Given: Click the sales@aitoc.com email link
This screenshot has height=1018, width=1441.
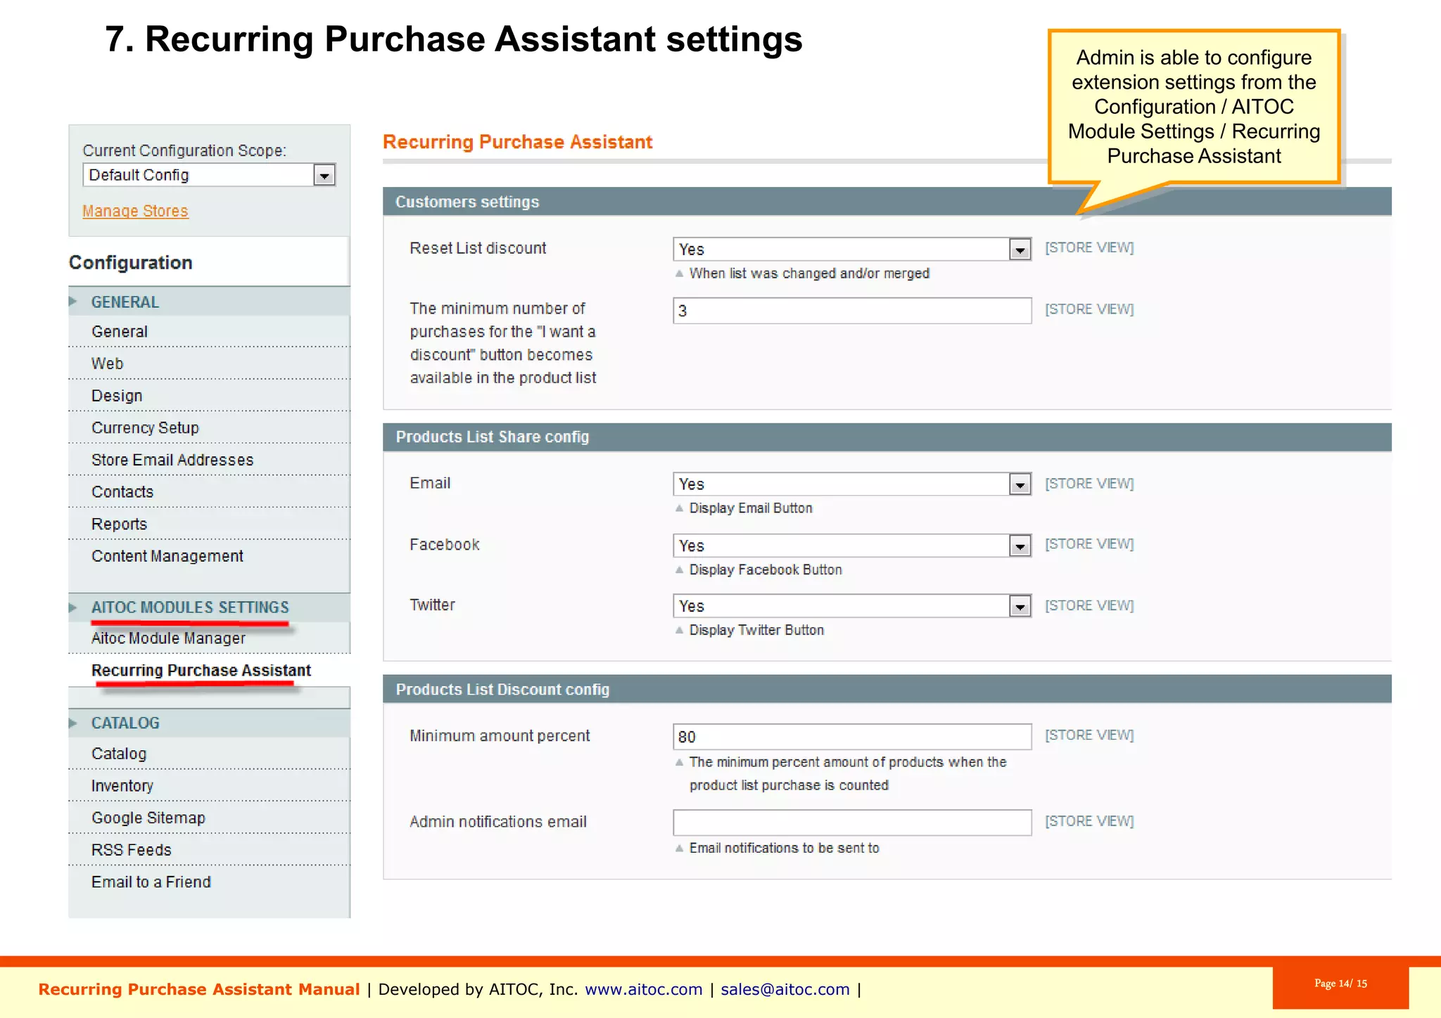Looking at the screenshot, I should [785, 990].
